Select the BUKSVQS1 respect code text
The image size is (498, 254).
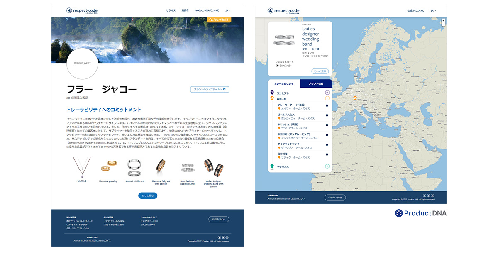286,66
